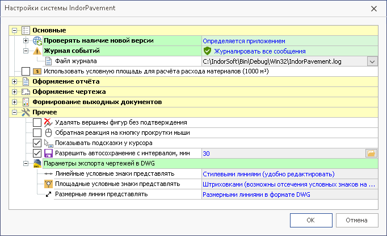Viewport: 387px width, 236px height.
Task: Collapse the Основные section
Action: [15, 31]
